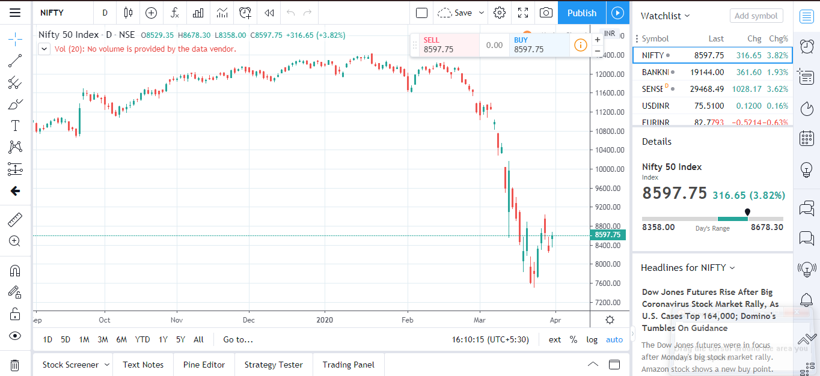Select the Trend Line drawing tool
Screen dimensions: 820x376
(15, 60)
